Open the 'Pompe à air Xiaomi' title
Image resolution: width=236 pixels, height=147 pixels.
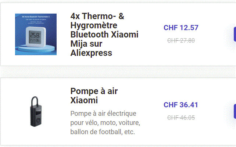click(94, 96)
